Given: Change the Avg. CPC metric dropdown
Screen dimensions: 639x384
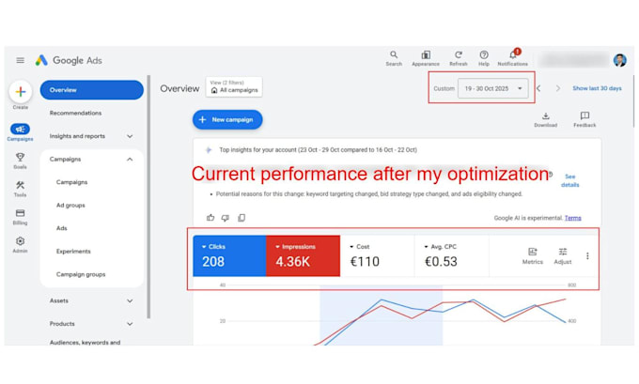Looking at the screenshot, I should tap(440, 247).
